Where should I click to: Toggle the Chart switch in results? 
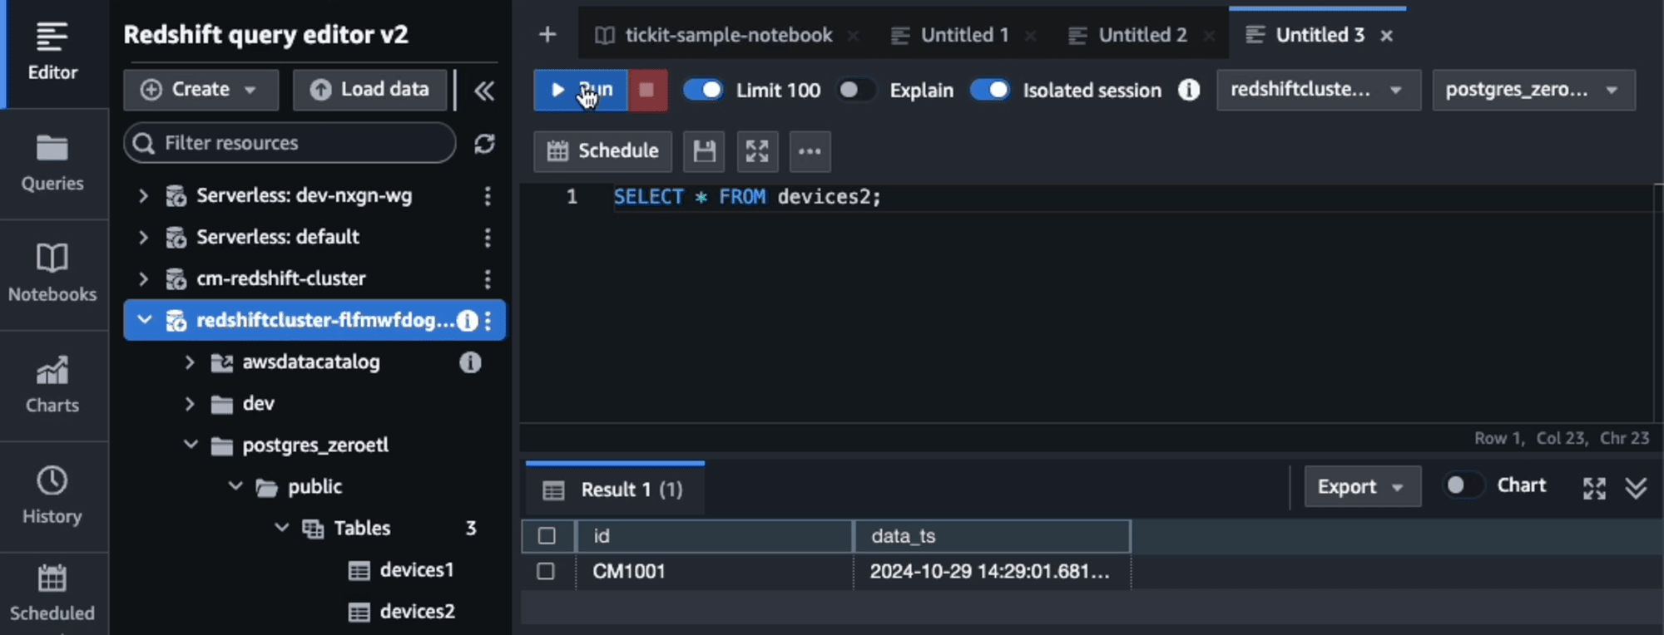coord(1464,485)
